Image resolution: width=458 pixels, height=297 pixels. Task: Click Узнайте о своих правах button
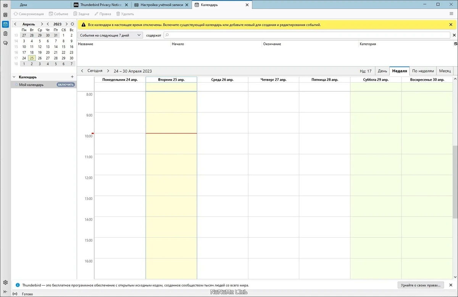[421, 285]
